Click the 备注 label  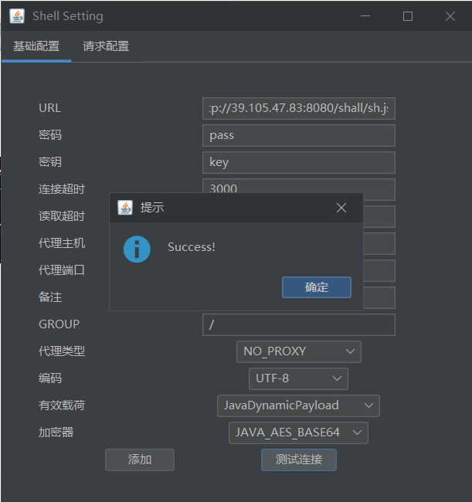tap(50, 297)
